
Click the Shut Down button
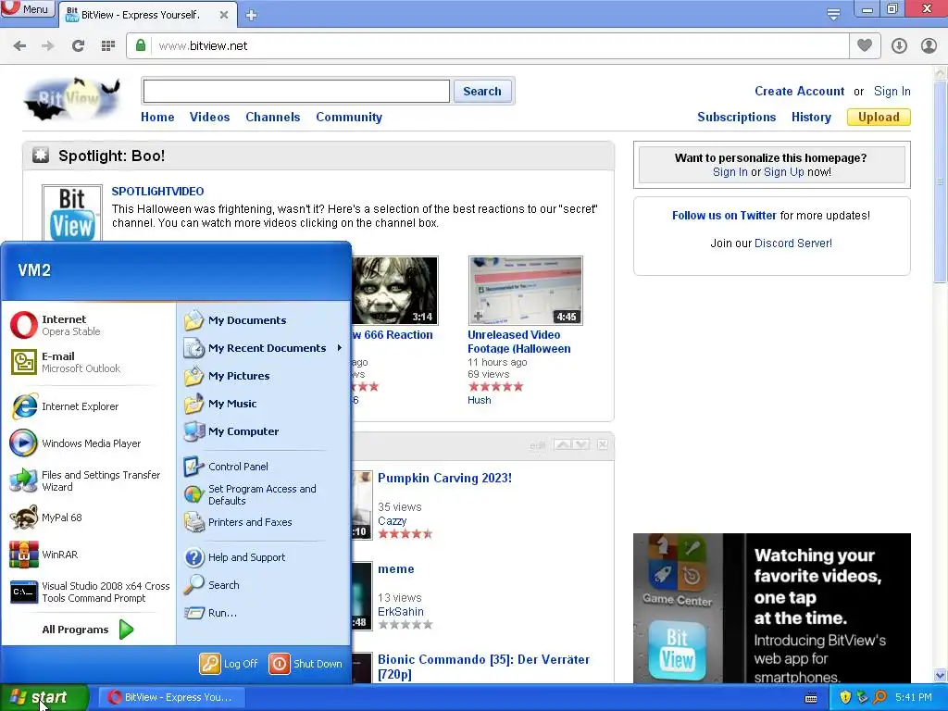coord(306,664)
